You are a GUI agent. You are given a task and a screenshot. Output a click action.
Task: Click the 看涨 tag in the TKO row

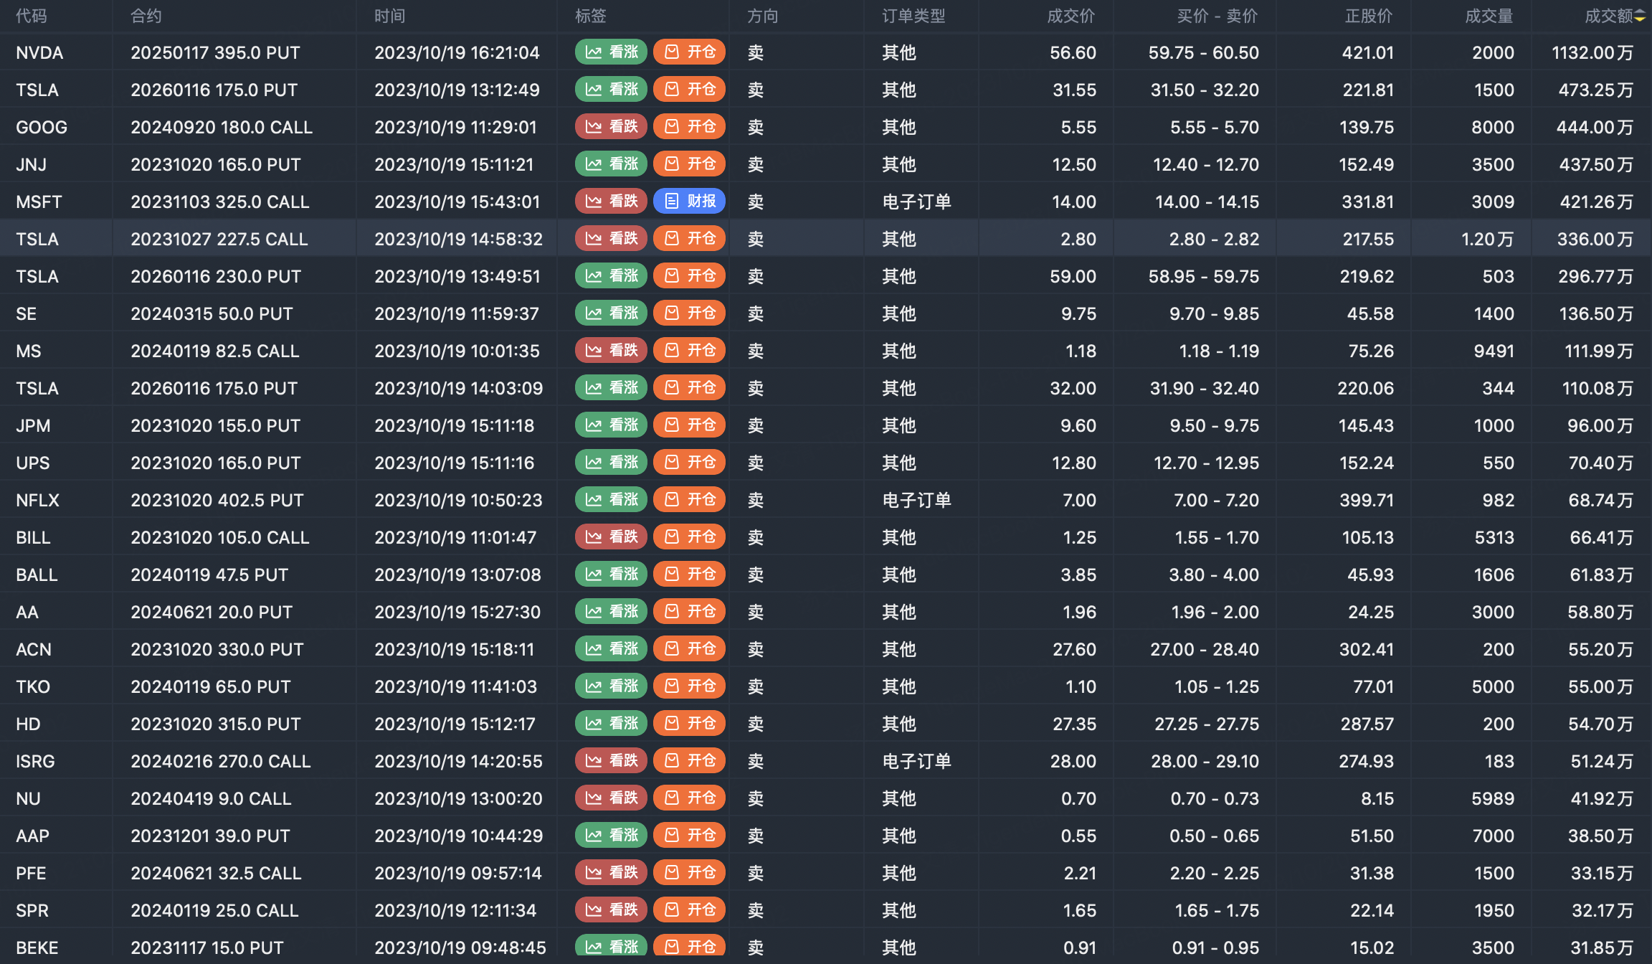pyautogui.click(x=611, y=686)
